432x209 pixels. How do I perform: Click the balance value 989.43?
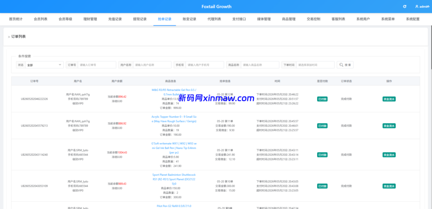coord(122,184)
